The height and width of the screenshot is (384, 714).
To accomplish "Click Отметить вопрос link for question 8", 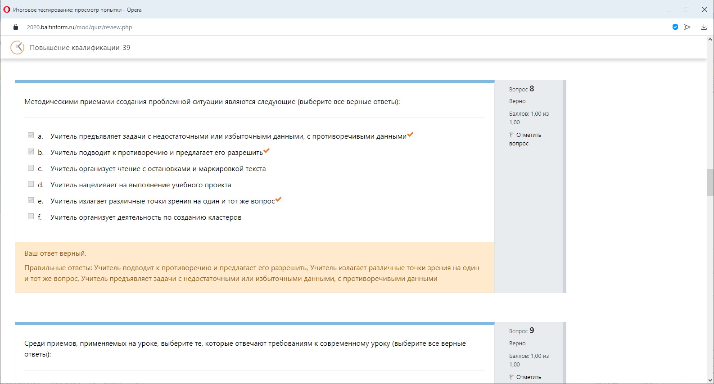I will pyautogui.click(x=525, y=139).
